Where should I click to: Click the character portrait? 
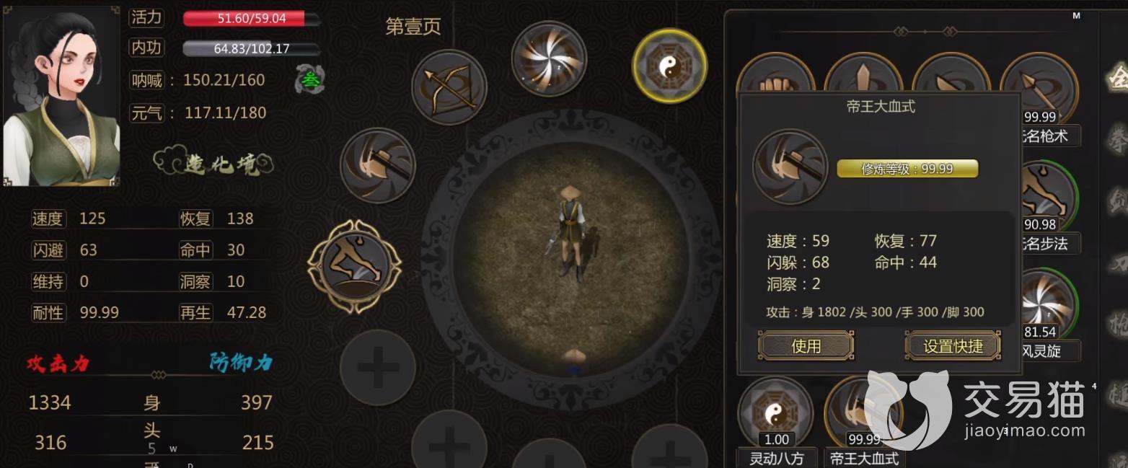click(x=61, y=95)
